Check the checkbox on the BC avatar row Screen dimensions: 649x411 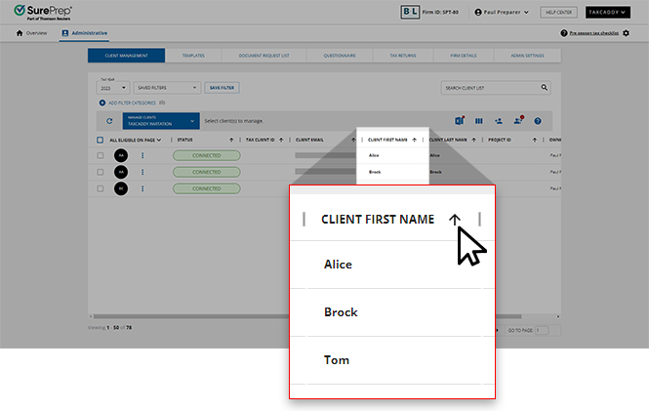pyautogui.click(x=101, y=188)
